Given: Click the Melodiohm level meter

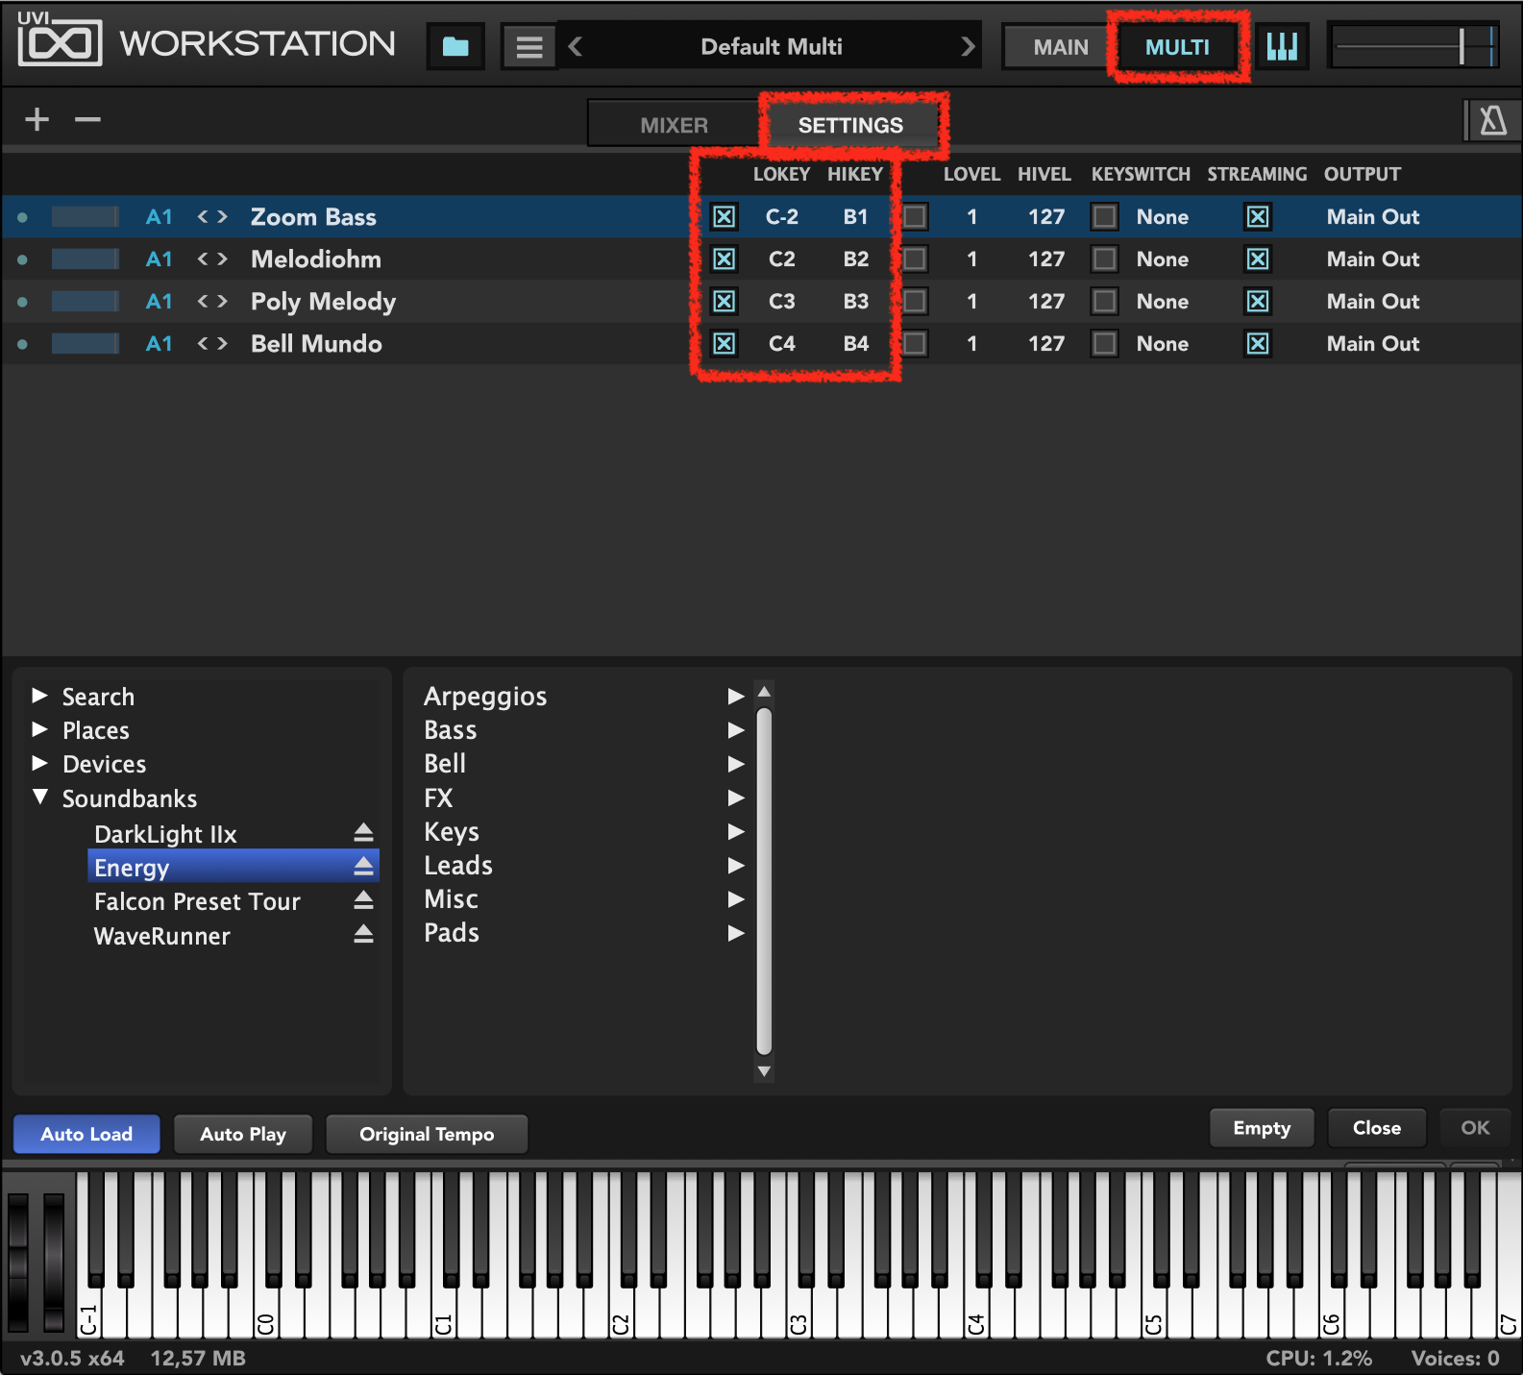Looking at the screenshot, I should click(x=86, y=259).
